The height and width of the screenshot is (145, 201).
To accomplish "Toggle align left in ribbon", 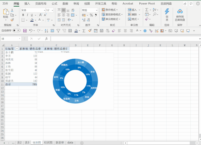I will tap(59, 15).
